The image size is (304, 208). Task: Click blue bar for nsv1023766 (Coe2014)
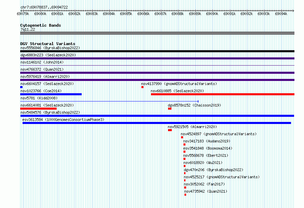[51, 94]
